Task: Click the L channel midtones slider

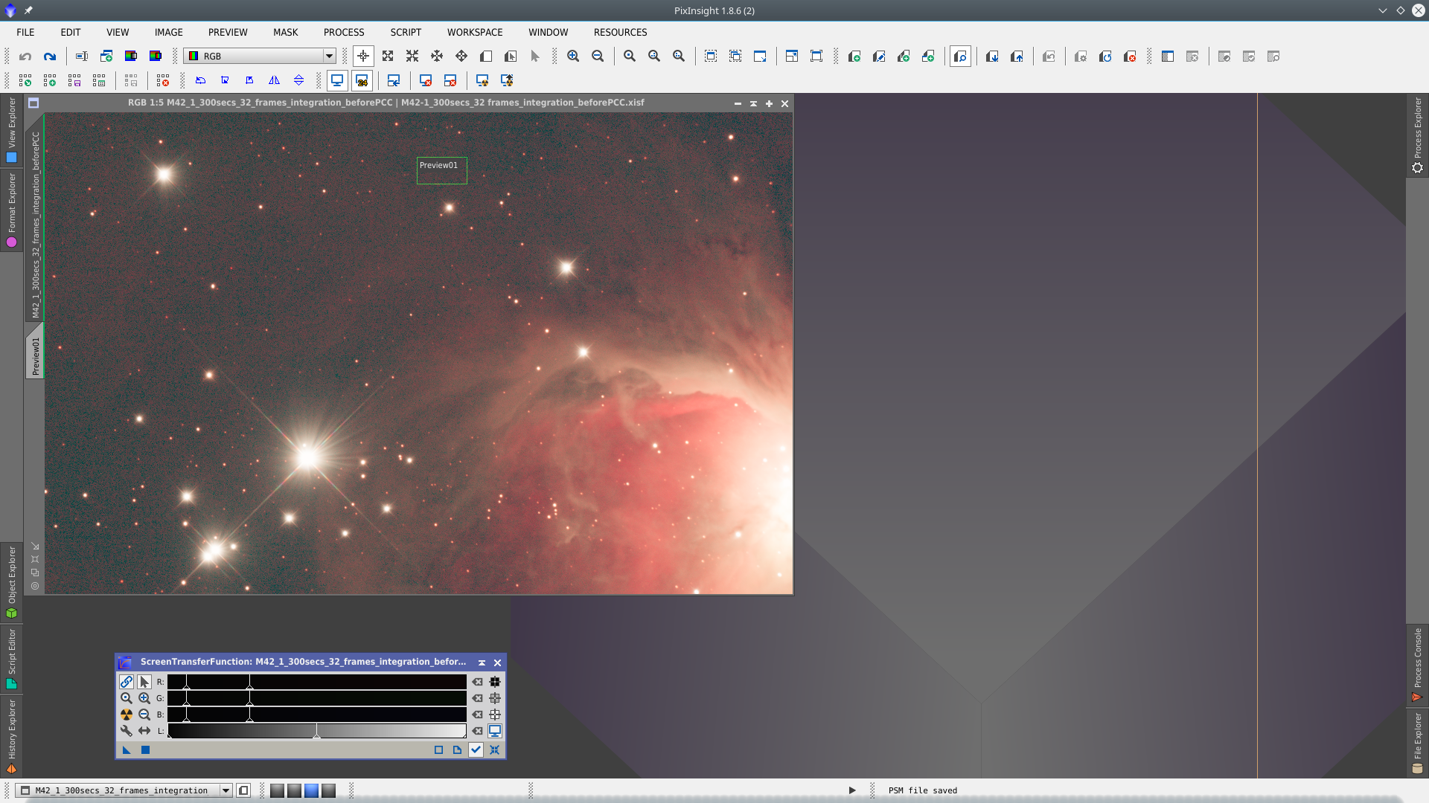Action: (x=316, y=732)
